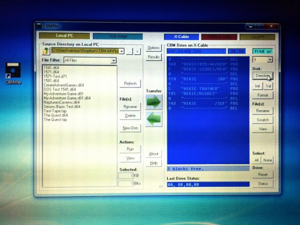Screen dimensions: 300x225
Task: Click the Select All button
Action: (256, 160)
